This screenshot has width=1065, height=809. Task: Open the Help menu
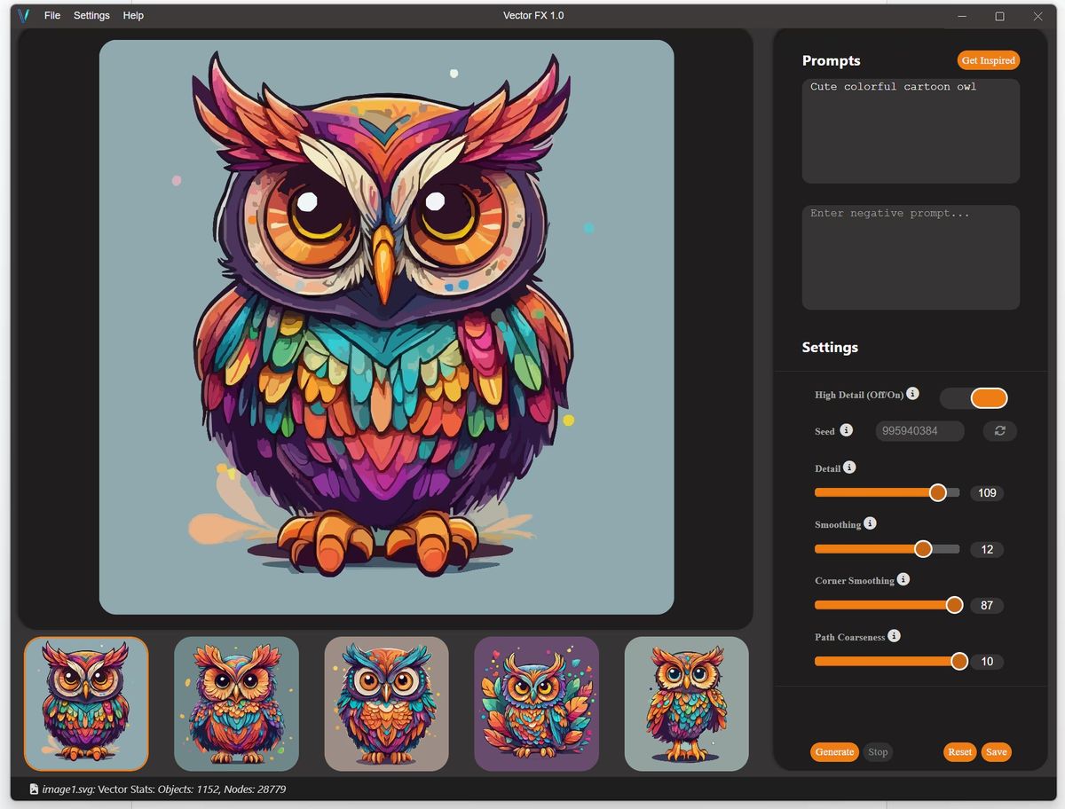tap(132, 15)
